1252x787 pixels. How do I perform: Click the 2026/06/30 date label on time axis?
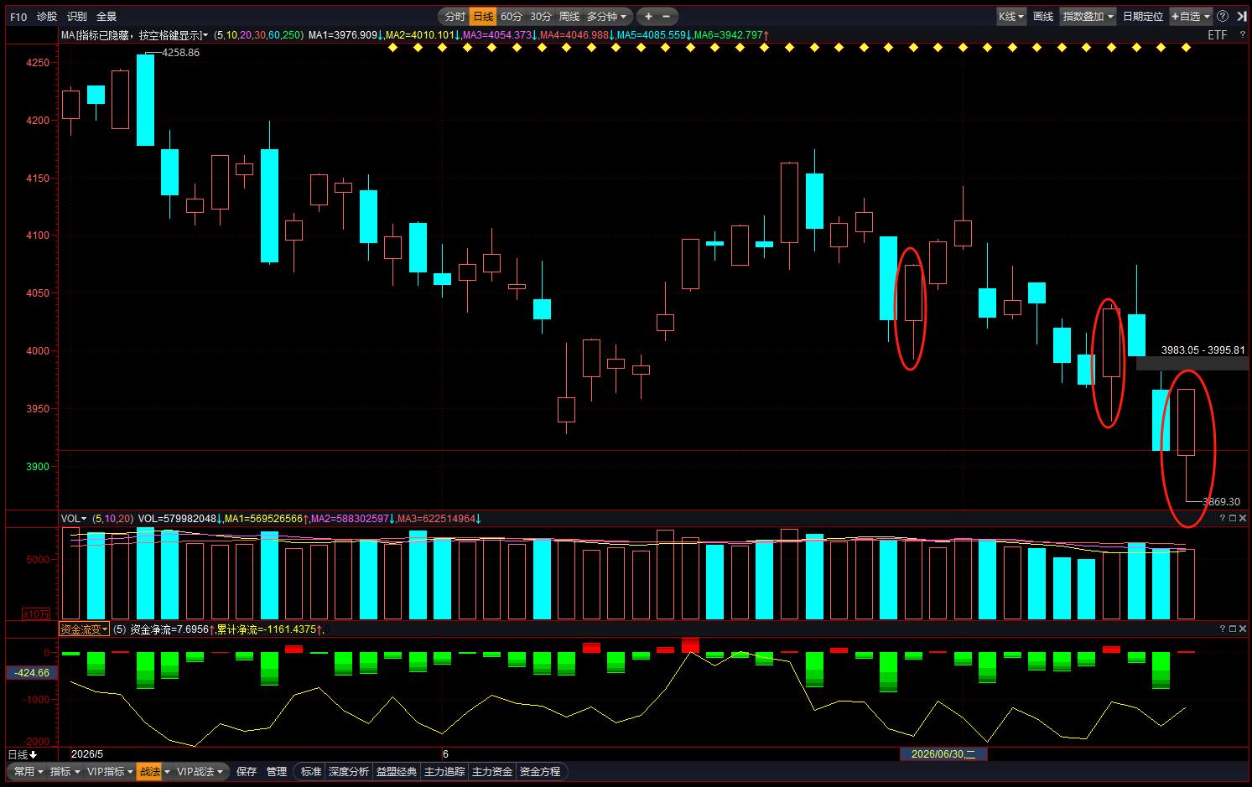tap(943, 754)
